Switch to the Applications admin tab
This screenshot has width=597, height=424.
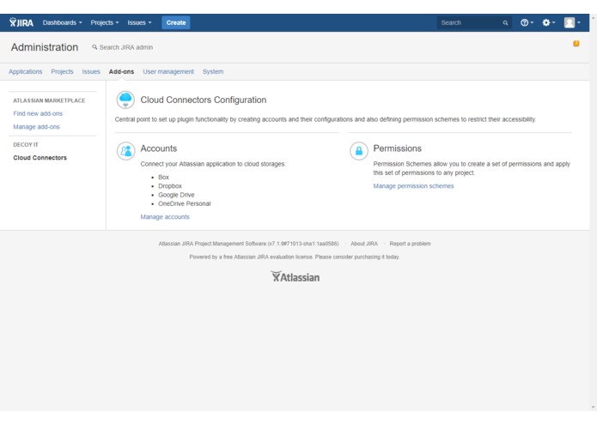tap(26, 72)
